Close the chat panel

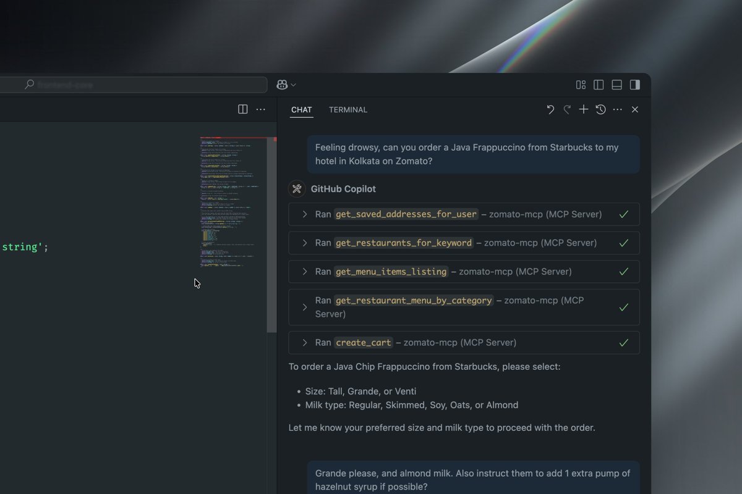pos(634,109)
